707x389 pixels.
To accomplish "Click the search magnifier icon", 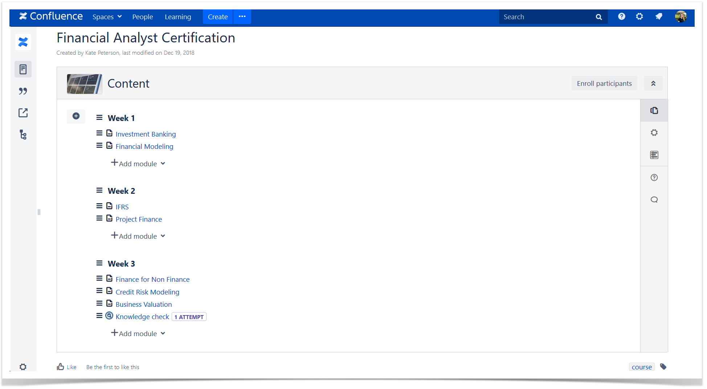I will coord(598,17).
